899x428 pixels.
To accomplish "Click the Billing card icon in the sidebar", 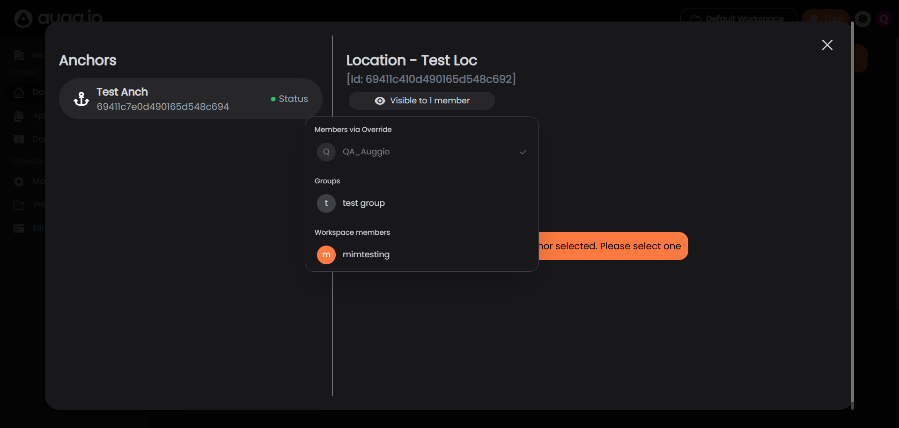I will pos(19,228).
